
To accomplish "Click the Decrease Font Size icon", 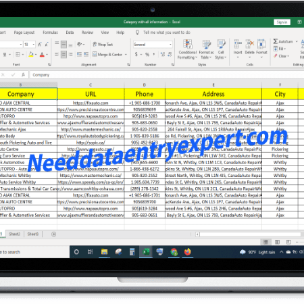I will click(47, 45).
